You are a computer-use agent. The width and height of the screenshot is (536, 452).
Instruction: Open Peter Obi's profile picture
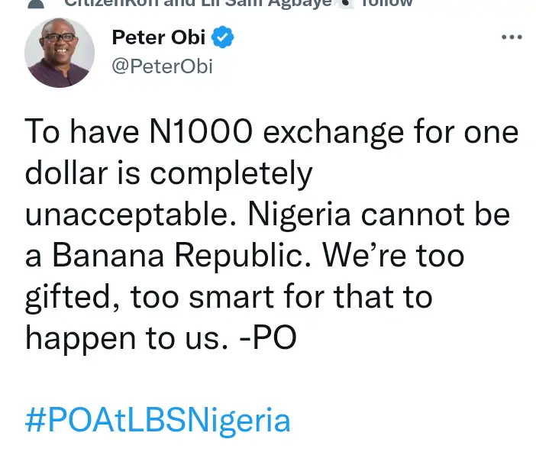60,53
